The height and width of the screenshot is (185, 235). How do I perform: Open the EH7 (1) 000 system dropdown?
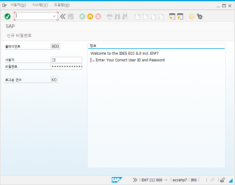coord(166,180)
